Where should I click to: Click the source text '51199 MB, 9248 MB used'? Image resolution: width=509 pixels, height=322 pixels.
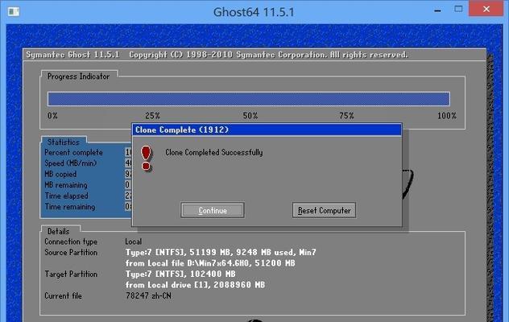pos(242,252)
